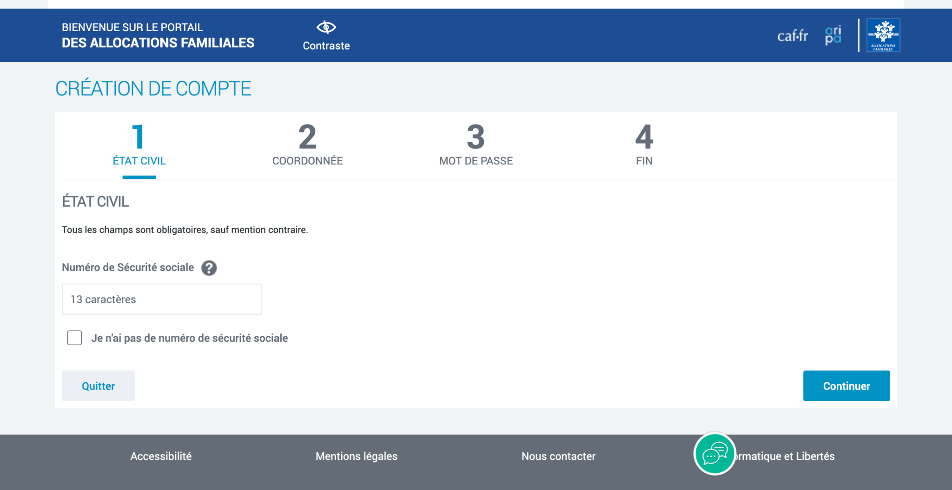The height and width of the screenshot is (490, 952).
Task: Open the aripa logo link
Action: tap(833, 35)
